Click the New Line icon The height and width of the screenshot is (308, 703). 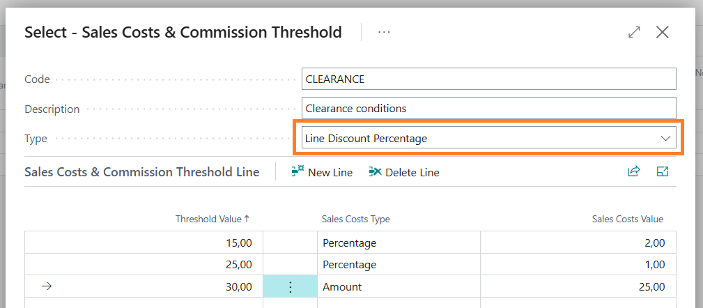coord(298,171)
